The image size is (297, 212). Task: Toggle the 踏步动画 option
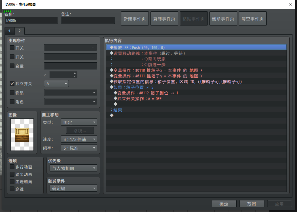pos(12,174)
